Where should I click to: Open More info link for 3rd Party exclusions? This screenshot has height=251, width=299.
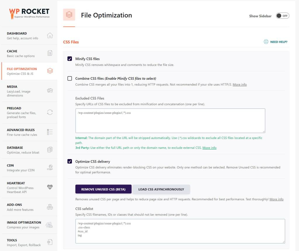tap(209, 148)
